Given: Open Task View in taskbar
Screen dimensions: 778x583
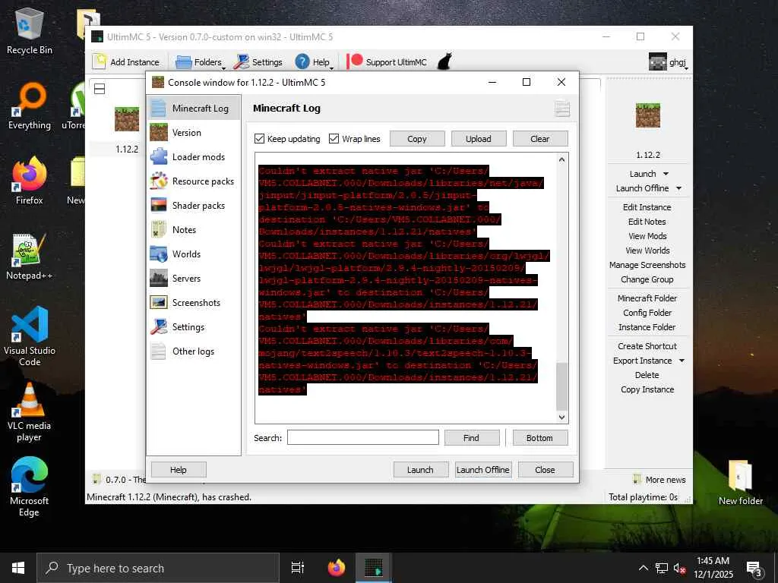Looking at the screenshot, I should click(298, 568).
